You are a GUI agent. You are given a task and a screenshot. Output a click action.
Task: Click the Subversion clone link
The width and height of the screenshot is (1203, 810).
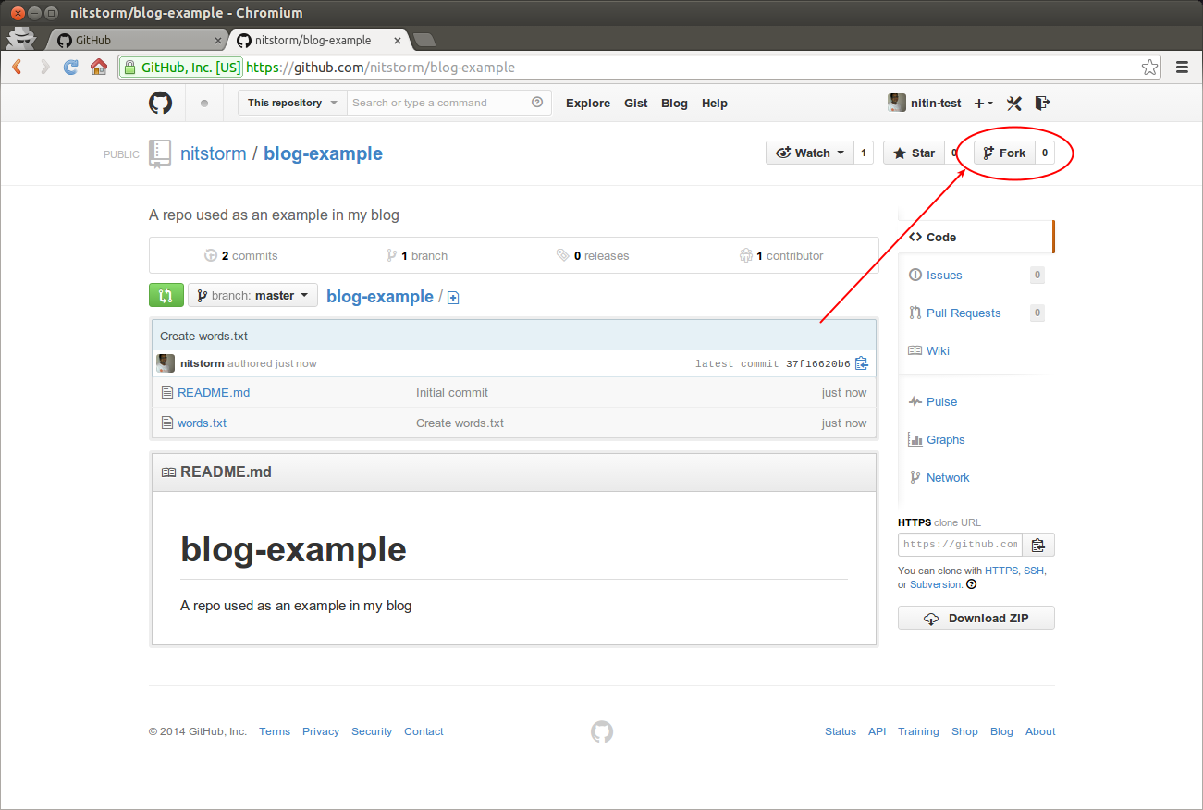[936, 584]
